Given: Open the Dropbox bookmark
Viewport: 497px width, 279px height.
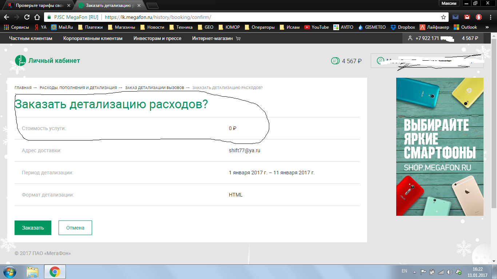Looking at the screenshot, I should click(403, 27).
